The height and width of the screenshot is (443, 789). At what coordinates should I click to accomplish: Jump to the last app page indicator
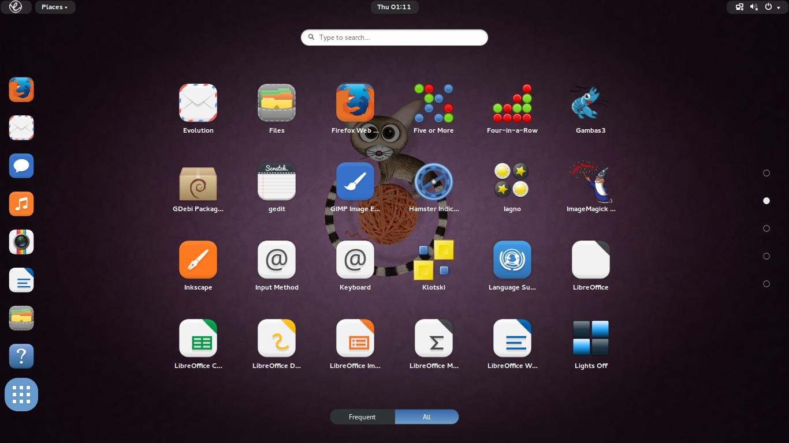tap(766, 284)
